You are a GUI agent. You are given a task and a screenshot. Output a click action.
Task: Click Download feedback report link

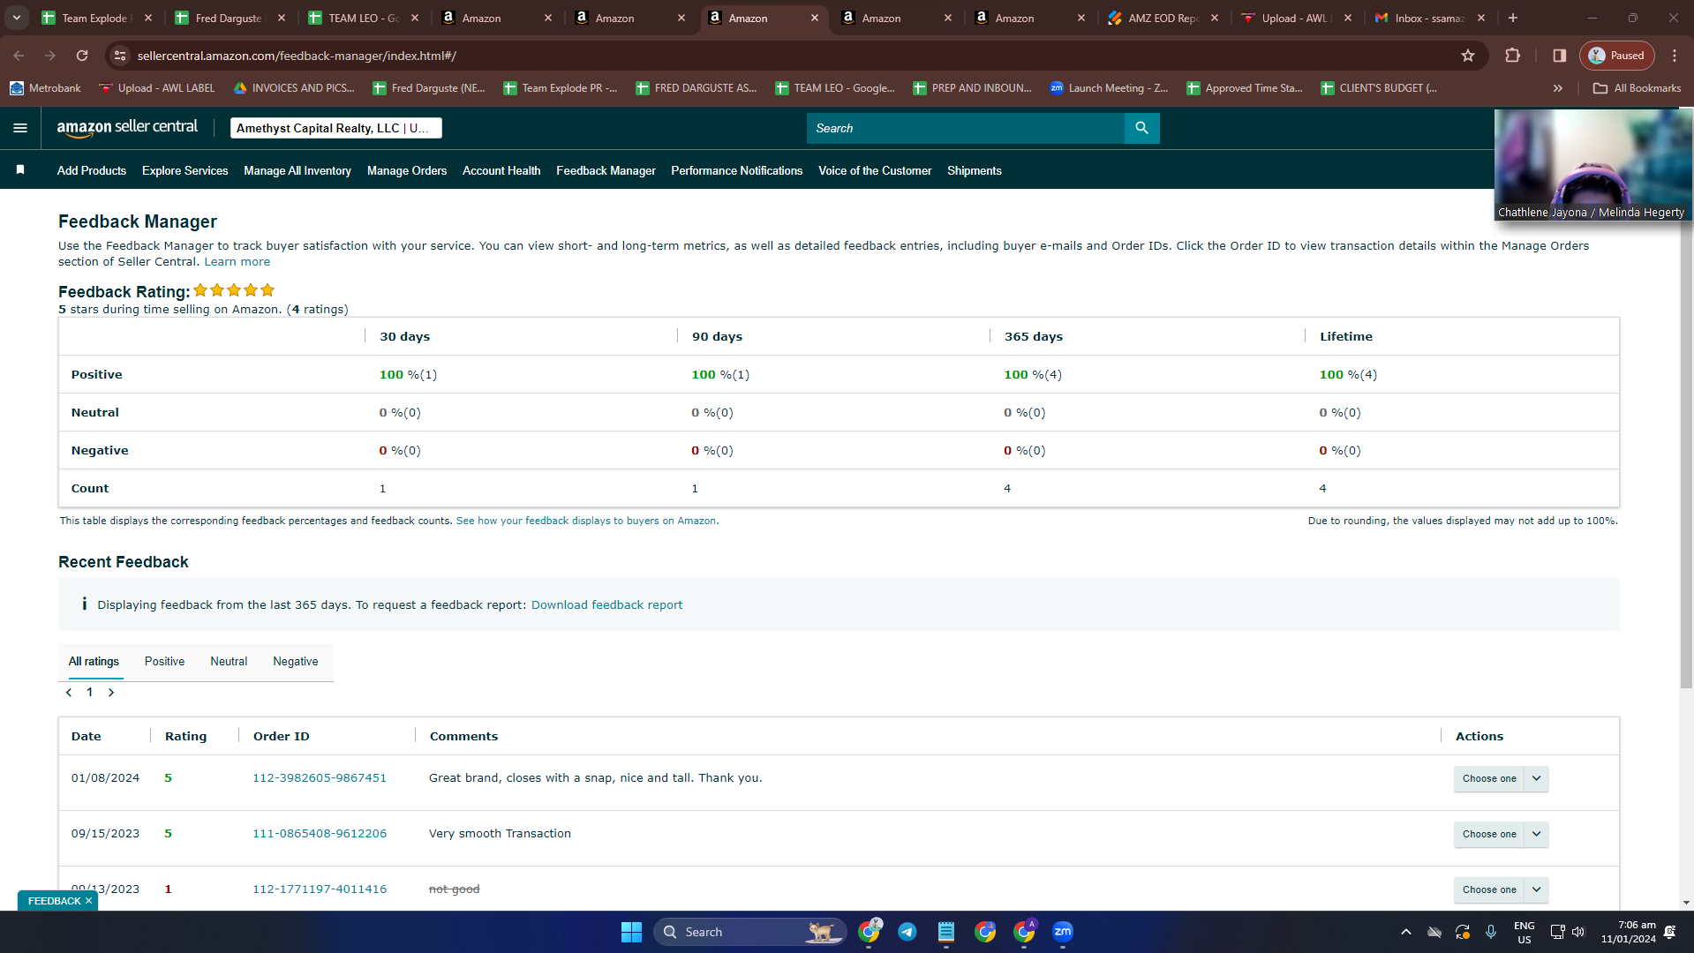pyautogui.click(x=607, y=605)
